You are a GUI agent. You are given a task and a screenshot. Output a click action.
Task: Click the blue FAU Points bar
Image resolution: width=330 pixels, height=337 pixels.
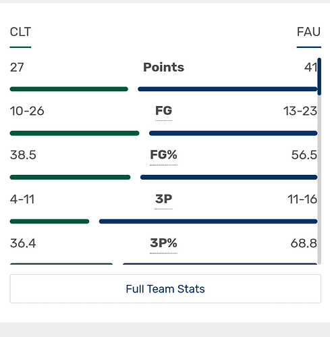click(227, 89)
